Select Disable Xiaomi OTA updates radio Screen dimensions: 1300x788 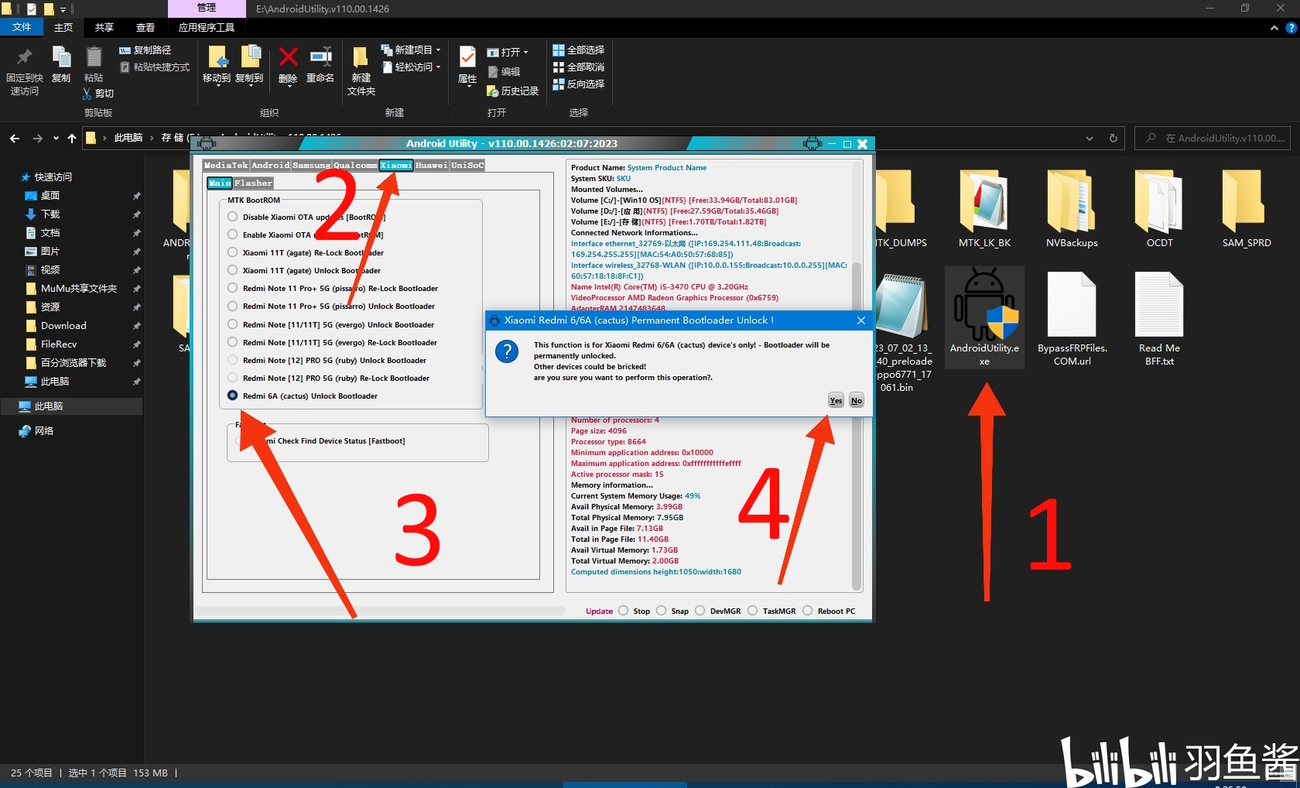coord(233,218)
